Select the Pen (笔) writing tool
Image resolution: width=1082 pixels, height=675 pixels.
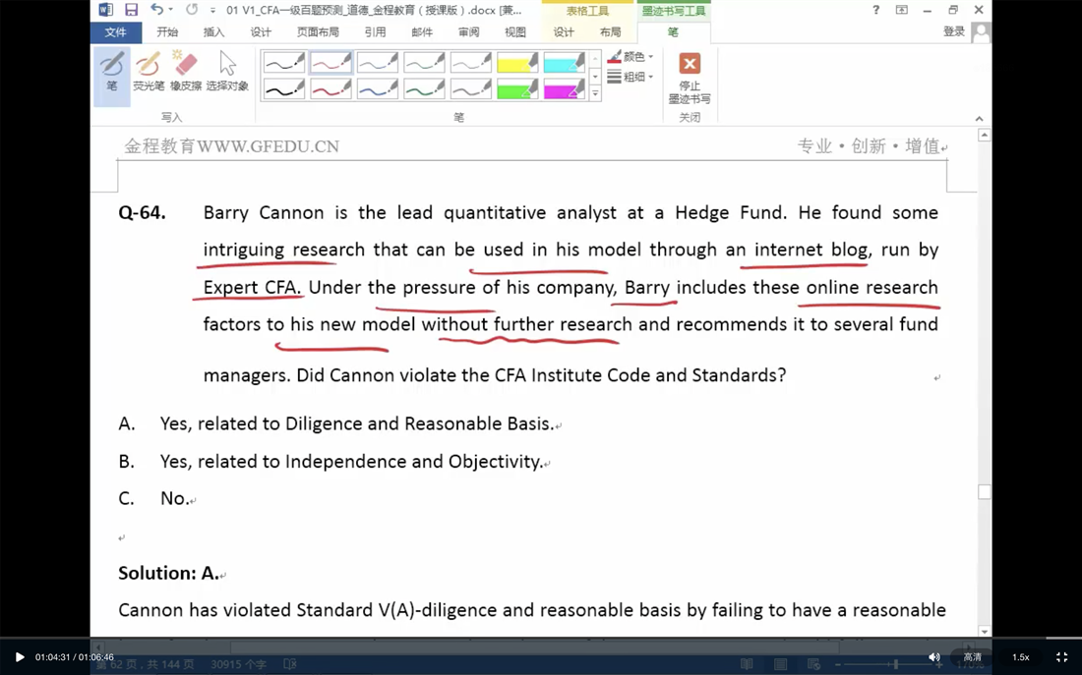click(x=112, y=72)
